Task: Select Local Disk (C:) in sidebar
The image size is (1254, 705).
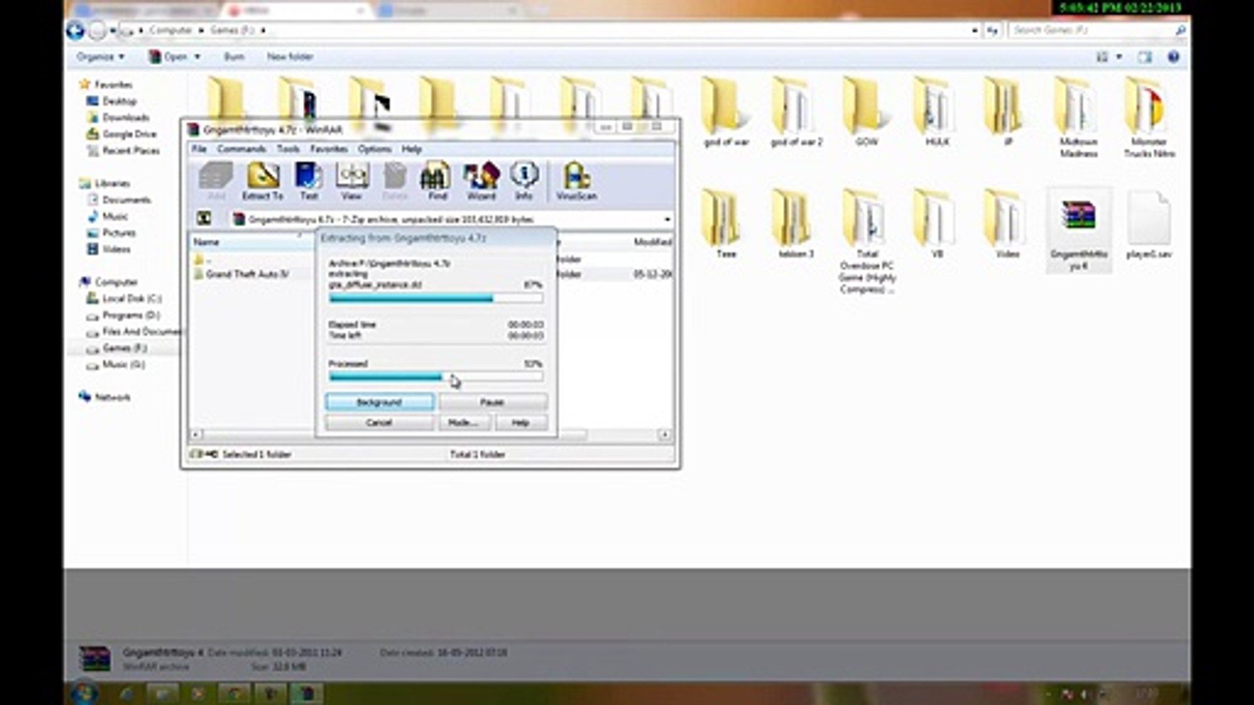Action: 131,298
